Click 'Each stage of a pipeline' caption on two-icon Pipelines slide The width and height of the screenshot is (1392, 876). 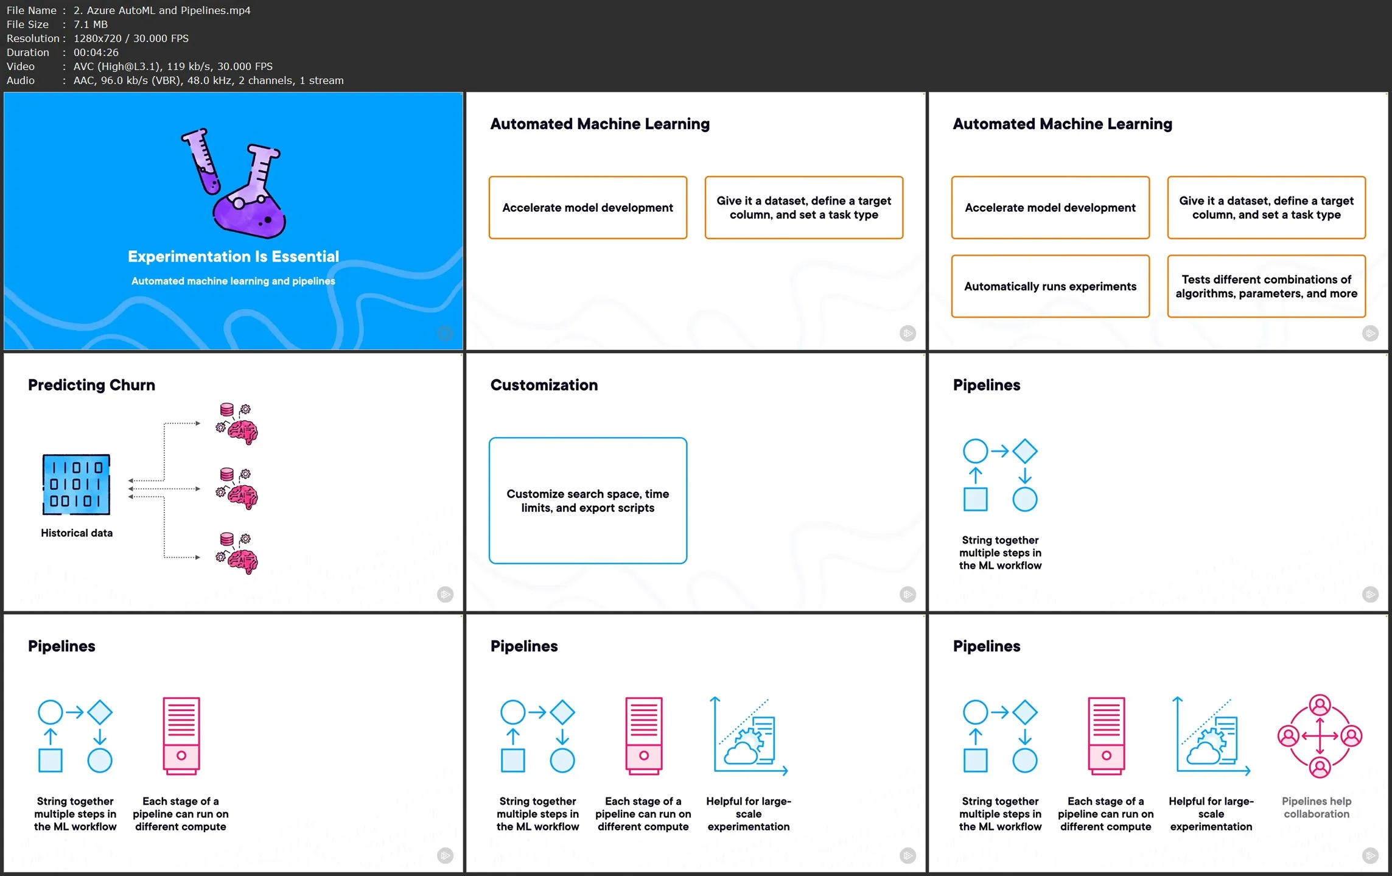click(181, 814)
